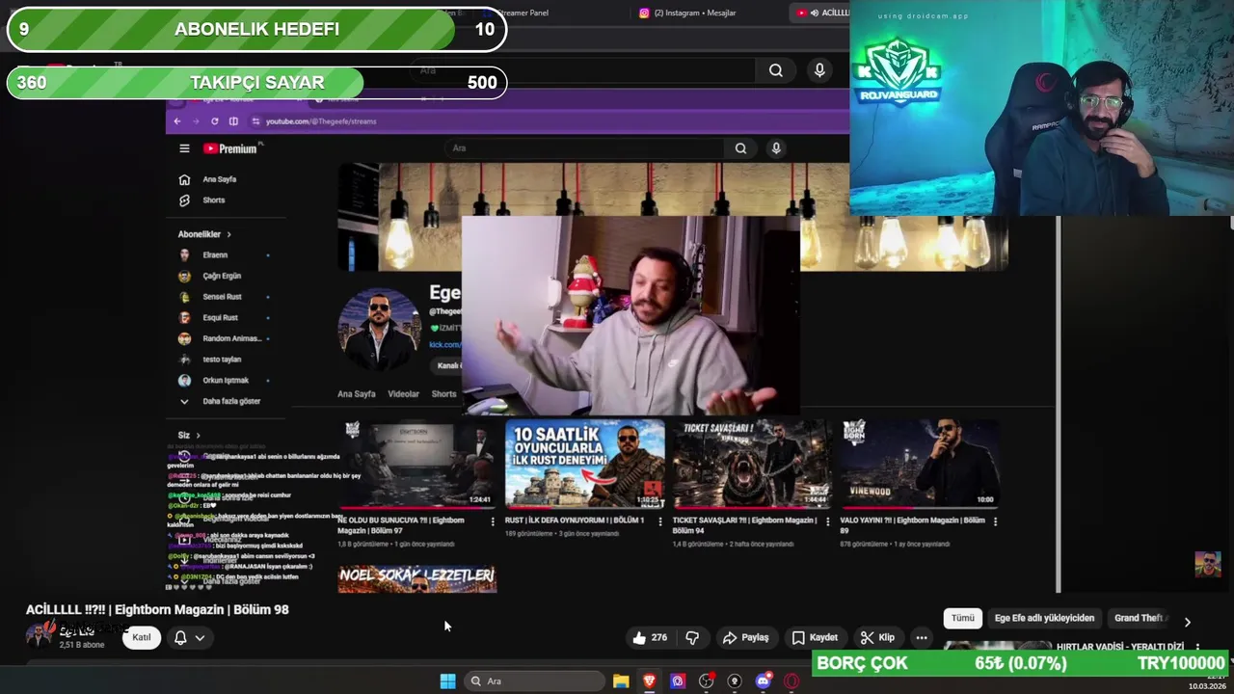Open Shorts in YouTube sidebar
The width and height of the screenshot is (1234, 694).
(214, 200)
